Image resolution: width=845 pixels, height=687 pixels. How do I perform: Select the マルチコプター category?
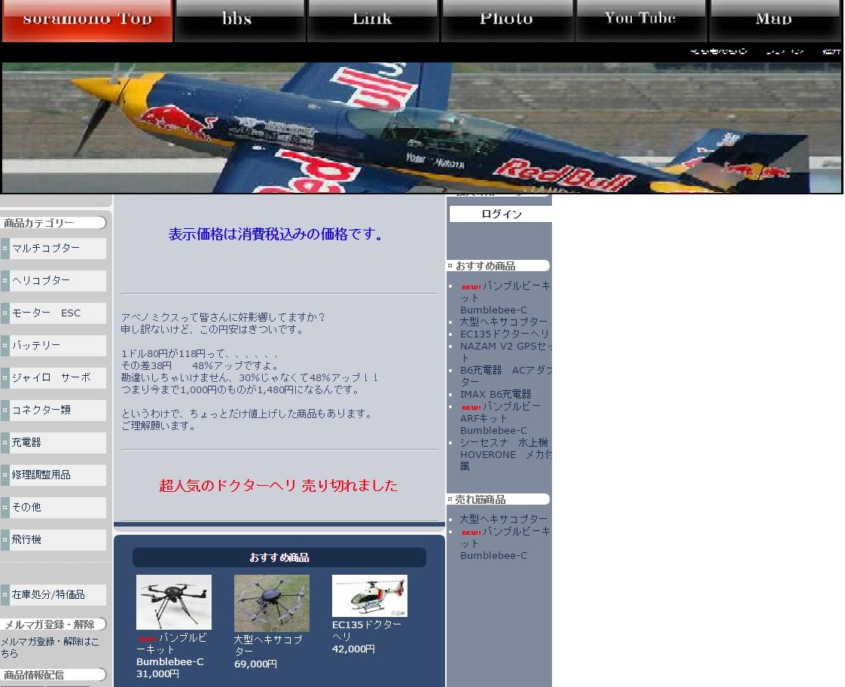53,249
